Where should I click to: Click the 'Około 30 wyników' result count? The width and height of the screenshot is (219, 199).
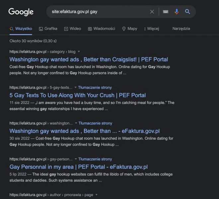[33, 41]
